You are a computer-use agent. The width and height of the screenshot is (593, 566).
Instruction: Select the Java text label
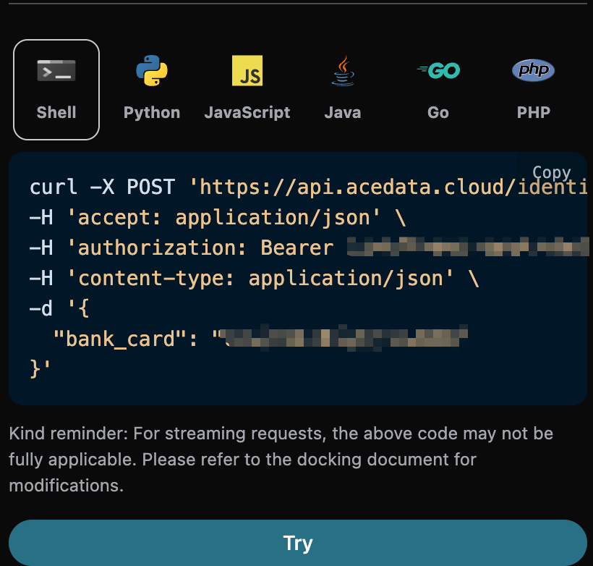(343, 112)
